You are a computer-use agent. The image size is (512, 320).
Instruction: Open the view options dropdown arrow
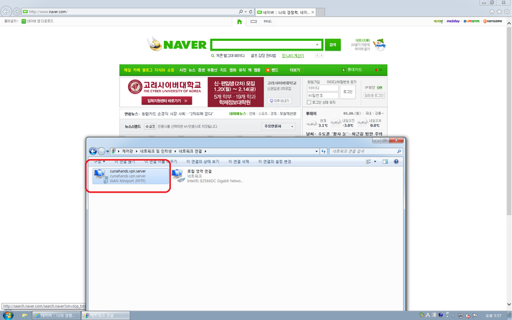(x=375, y=161)
